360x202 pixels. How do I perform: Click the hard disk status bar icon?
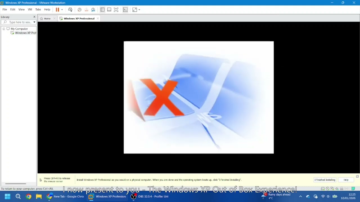[323, 189]
